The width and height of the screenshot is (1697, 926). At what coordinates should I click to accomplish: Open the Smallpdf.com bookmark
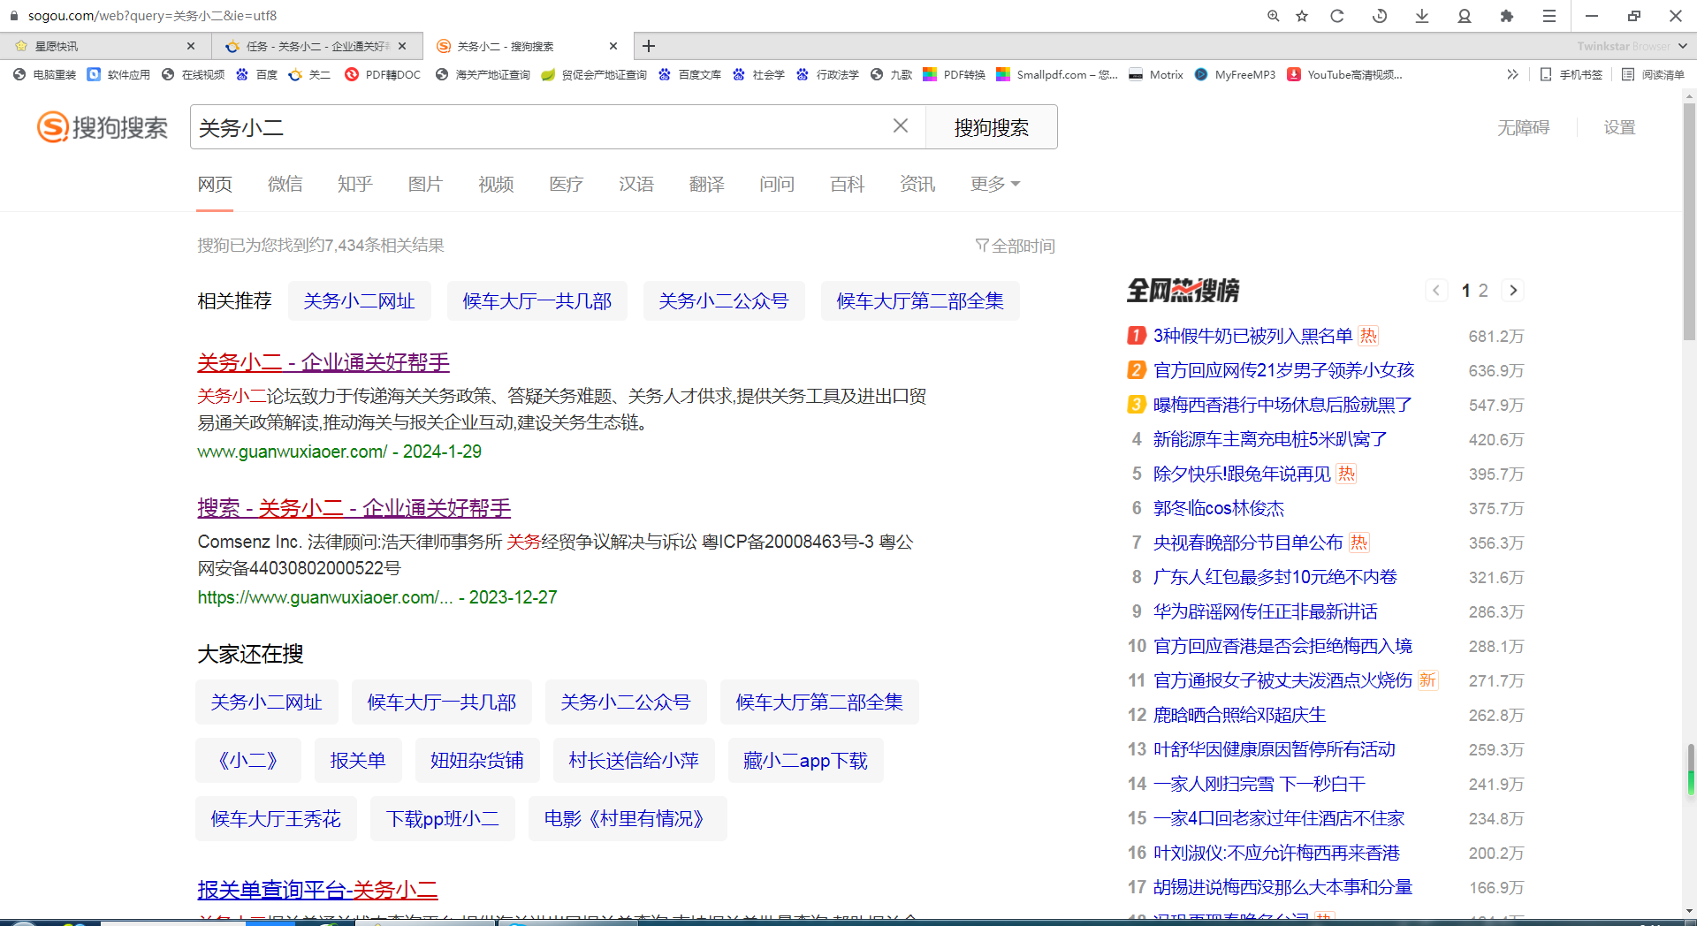(x=1057, y=75)
